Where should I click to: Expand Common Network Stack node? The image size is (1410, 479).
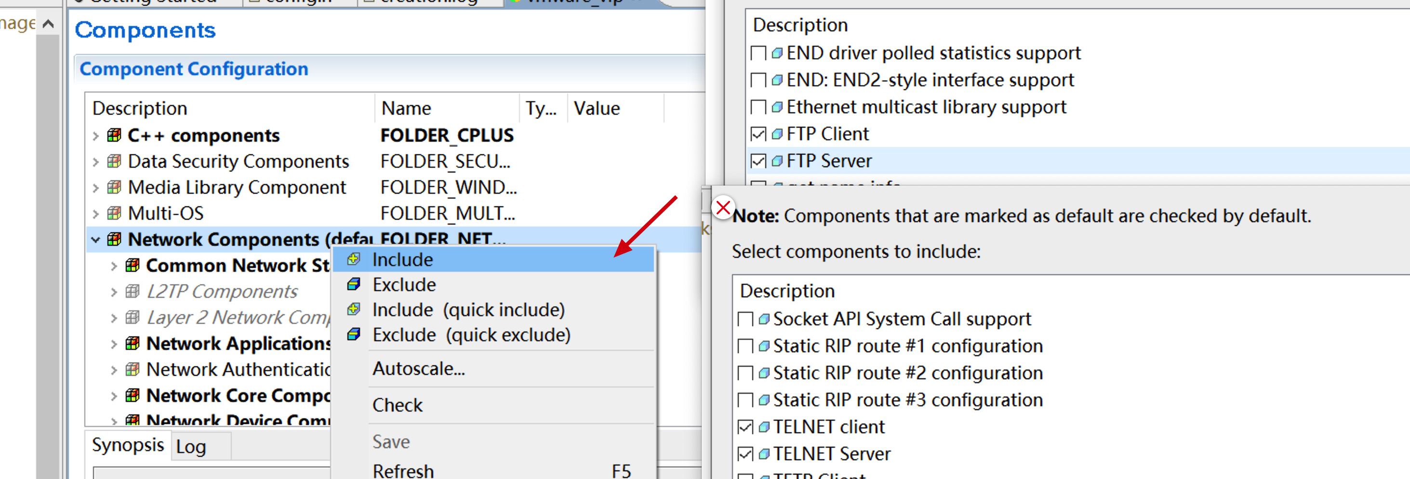pyautogui.click(x=114, y=266)
